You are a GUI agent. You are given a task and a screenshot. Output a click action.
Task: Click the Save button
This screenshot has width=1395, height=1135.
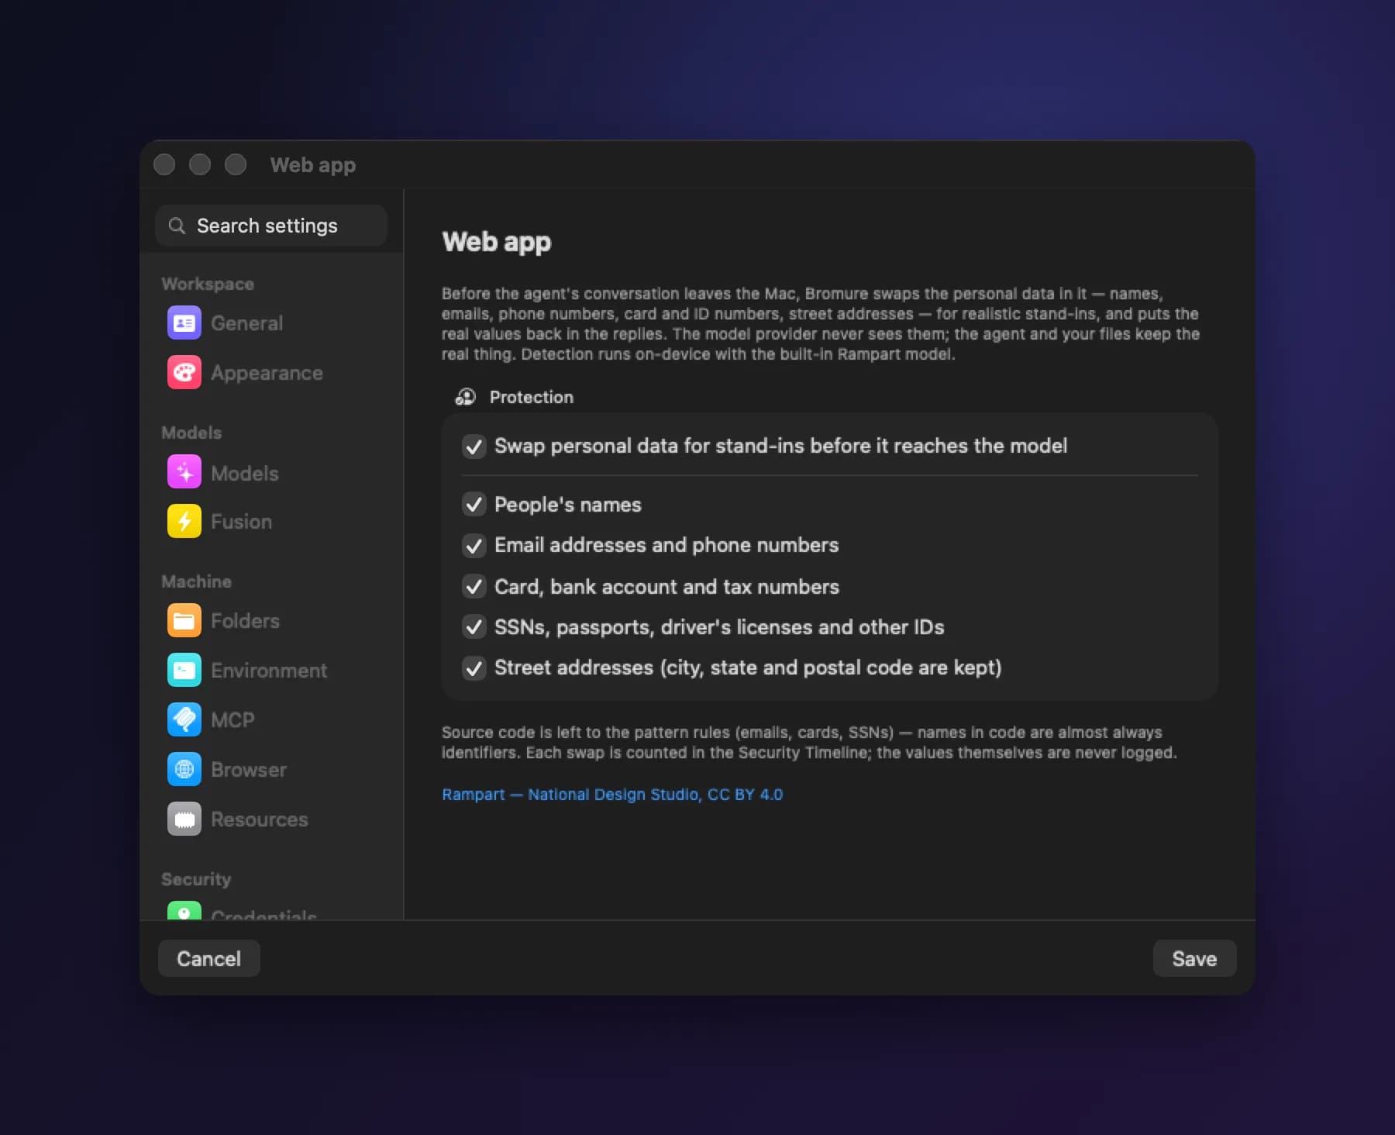(x=1194, y=959)
